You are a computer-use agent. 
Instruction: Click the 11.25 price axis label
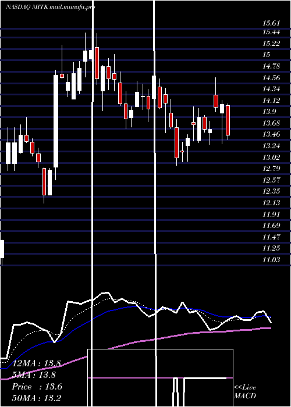click(x=271, y=248)
